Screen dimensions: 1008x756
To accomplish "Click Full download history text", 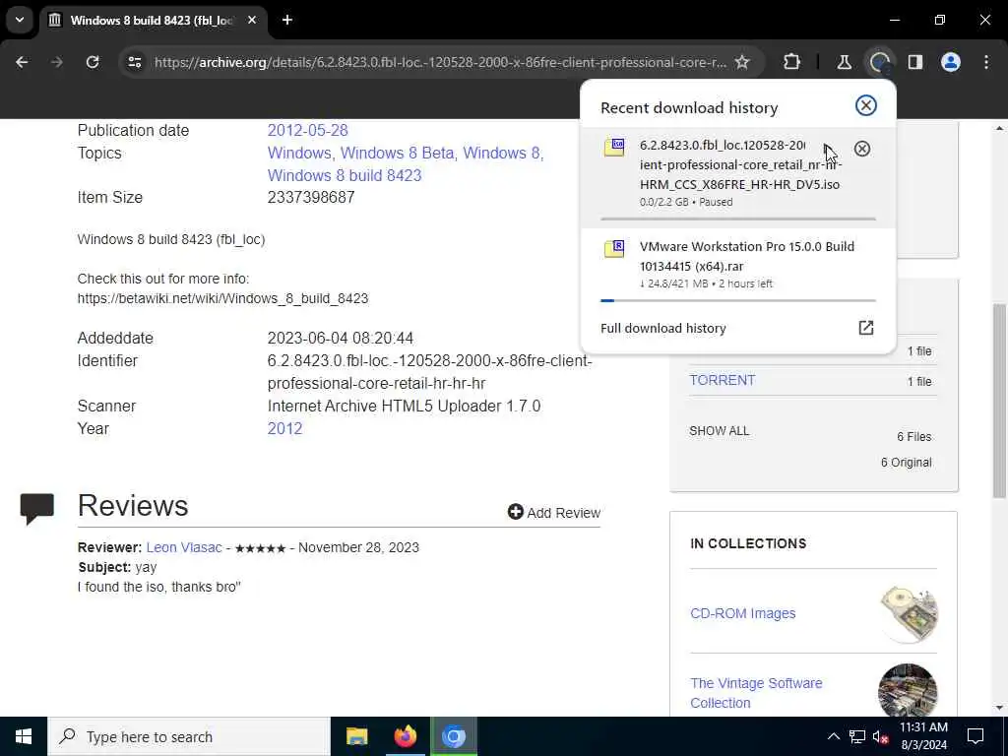I will pyautogui.click(x=662, y=328).
